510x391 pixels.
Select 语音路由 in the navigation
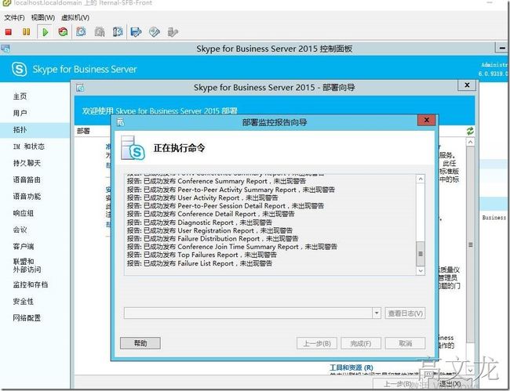pos(27,179)
